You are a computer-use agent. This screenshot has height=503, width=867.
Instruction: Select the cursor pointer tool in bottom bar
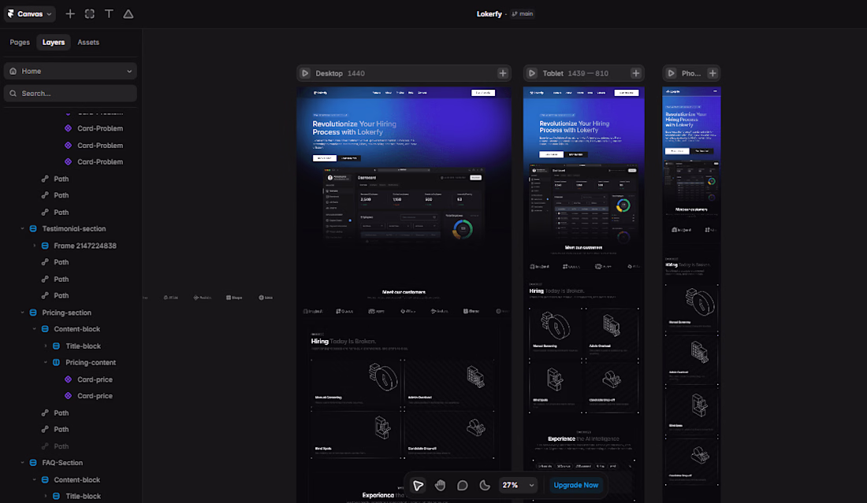419,486
